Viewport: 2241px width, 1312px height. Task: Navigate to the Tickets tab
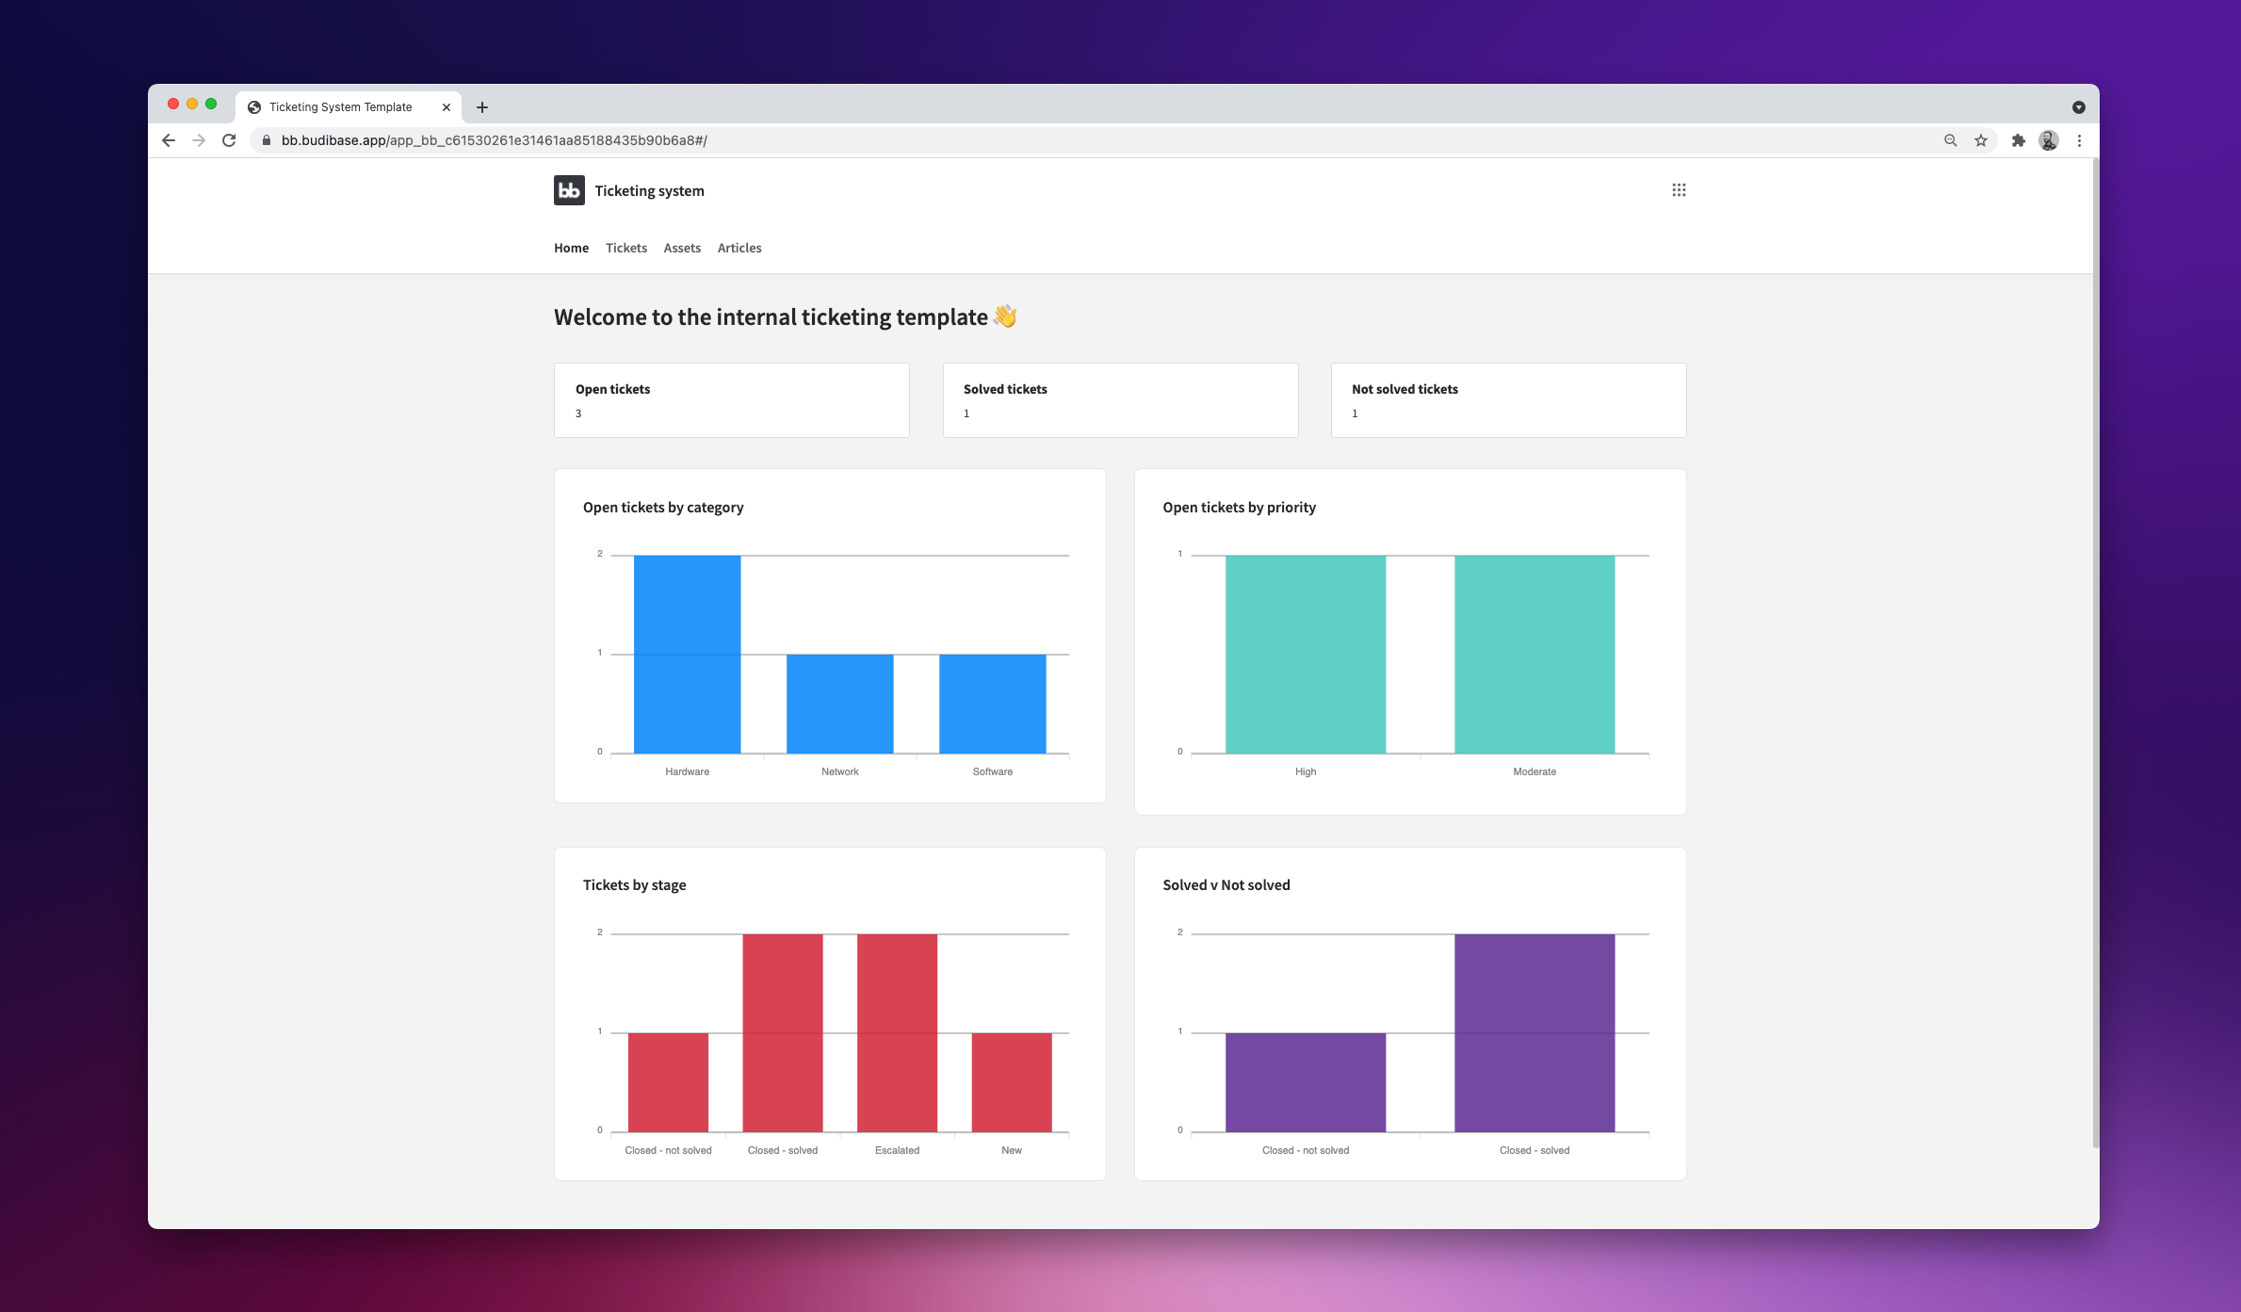[x=626, y=247]
